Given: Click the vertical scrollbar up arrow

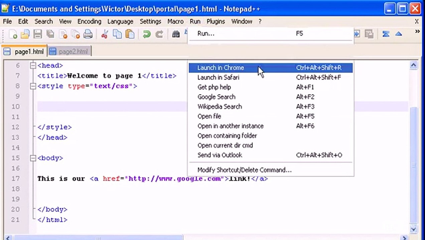Looking at the screenshot, I should pyautogui.click(x=414, y=65).
